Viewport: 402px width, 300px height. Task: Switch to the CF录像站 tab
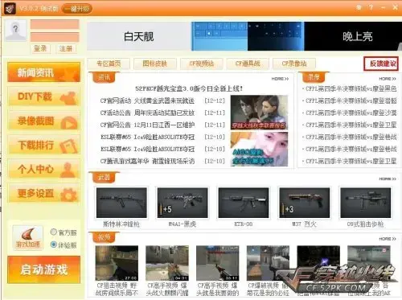tap(294, 64)
